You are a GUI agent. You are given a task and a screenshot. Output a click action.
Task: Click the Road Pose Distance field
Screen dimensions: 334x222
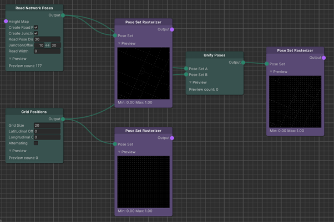tap(47, 39)
